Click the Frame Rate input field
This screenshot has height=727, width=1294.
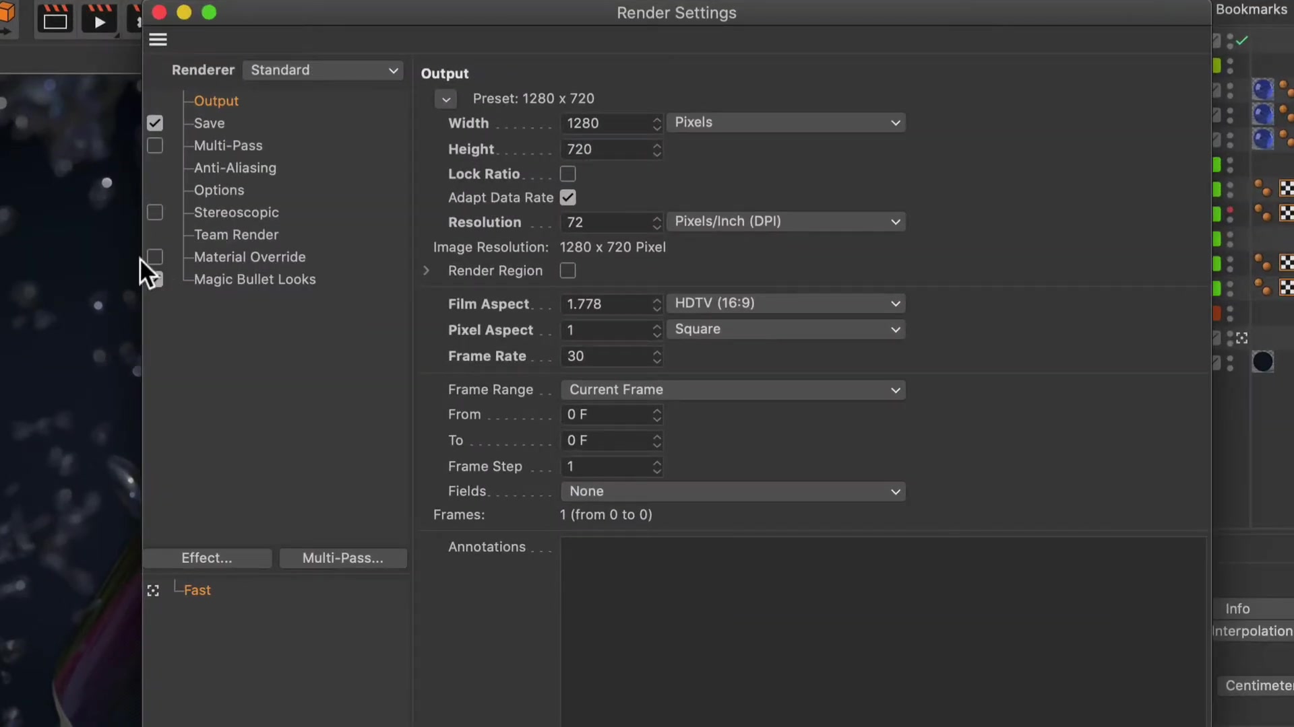(x=607, y=356)
